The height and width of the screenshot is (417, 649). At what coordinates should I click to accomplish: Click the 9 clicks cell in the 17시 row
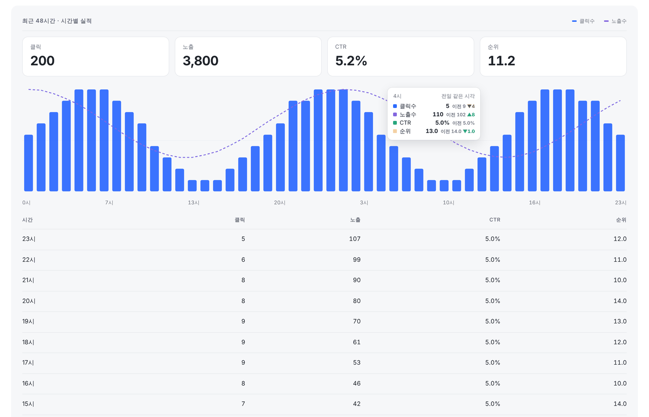pyautogui.click(x=243, y=363)
